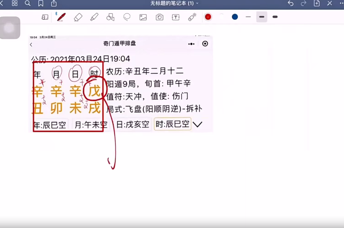Toggle the page layout view
The image size is (344, 228).
click(x=45, y=17)
